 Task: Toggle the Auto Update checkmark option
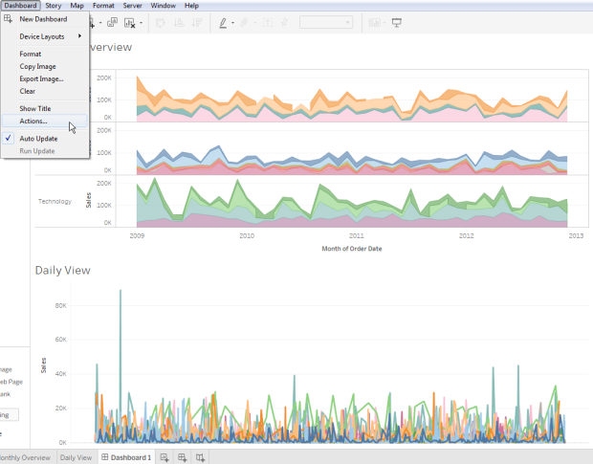tap(38, 139)
